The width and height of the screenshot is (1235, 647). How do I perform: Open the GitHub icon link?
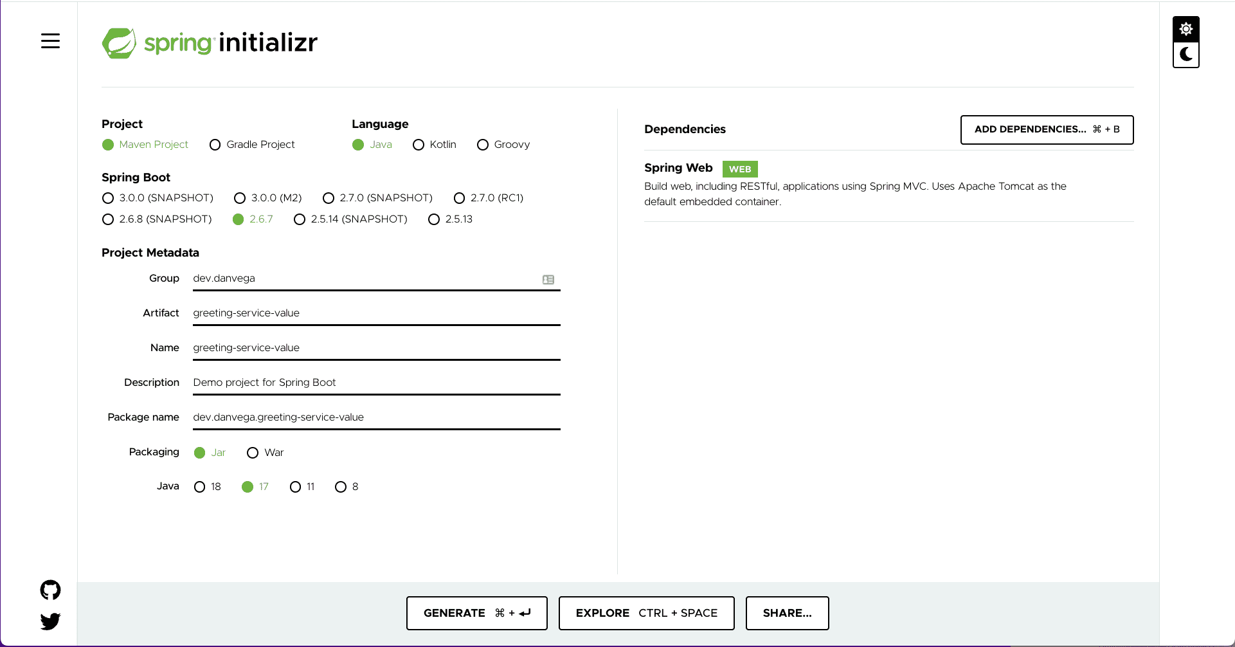[50, 590]
